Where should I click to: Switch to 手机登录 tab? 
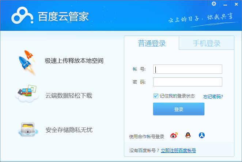pos(207,43)
